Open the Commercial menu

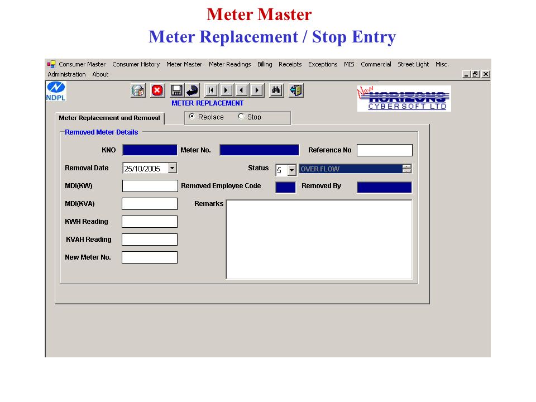(376, 64)
